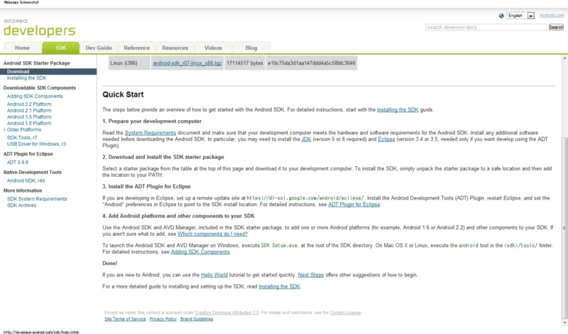Open the ADT 0.9.9 link
Image resolution: width=568 pixels, height=334 pixels.
(x=17, y=163)
